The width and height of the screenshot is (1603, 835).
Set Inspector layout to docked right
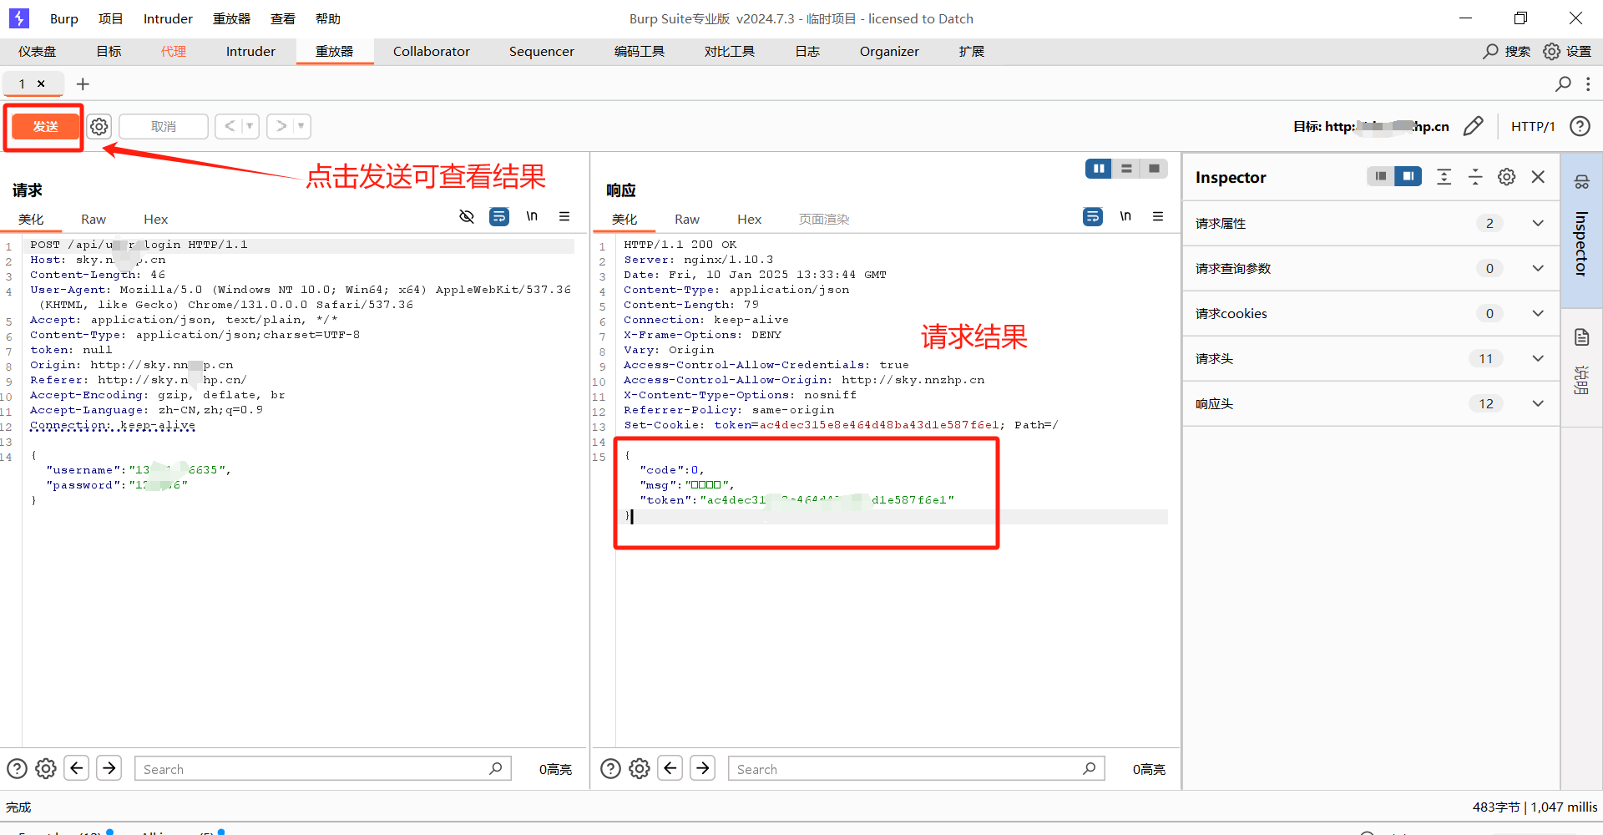tap(1408, 176)
